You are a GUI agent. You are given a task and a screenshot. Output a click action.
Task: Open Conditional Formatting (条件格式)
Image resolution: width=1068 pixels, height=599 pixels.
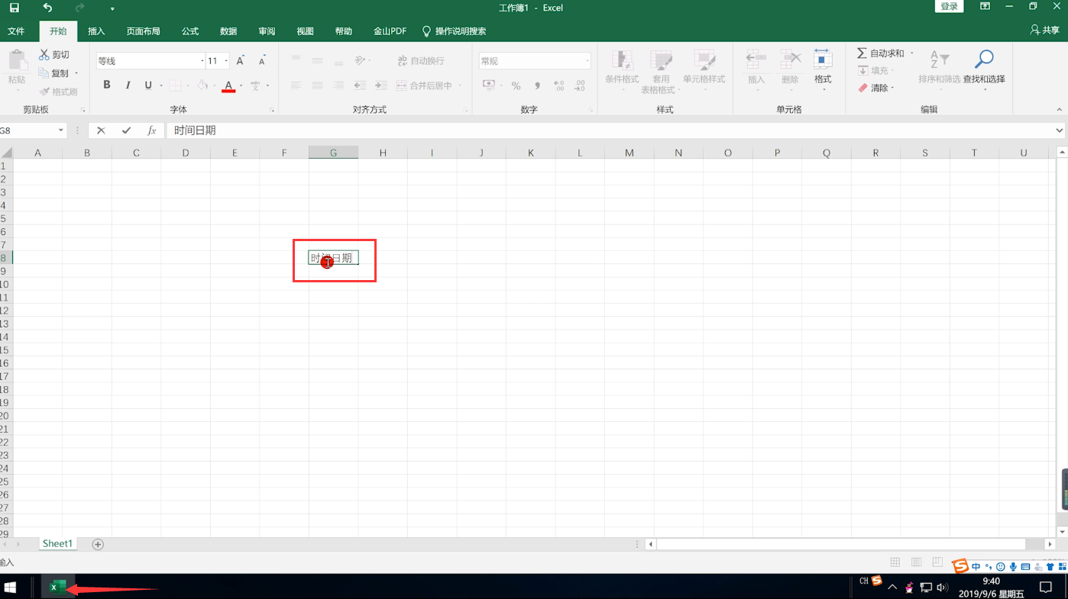click(x=622, y=70)
